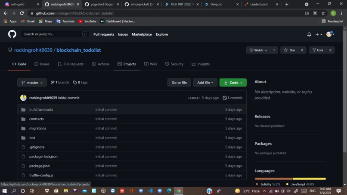Star the blockchain_todolist repository
Image resolution: width=347 pixels, height=195 pixels.
point(289,50)
